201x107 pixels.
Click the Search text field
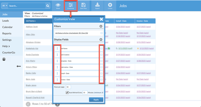coord(27,6)
